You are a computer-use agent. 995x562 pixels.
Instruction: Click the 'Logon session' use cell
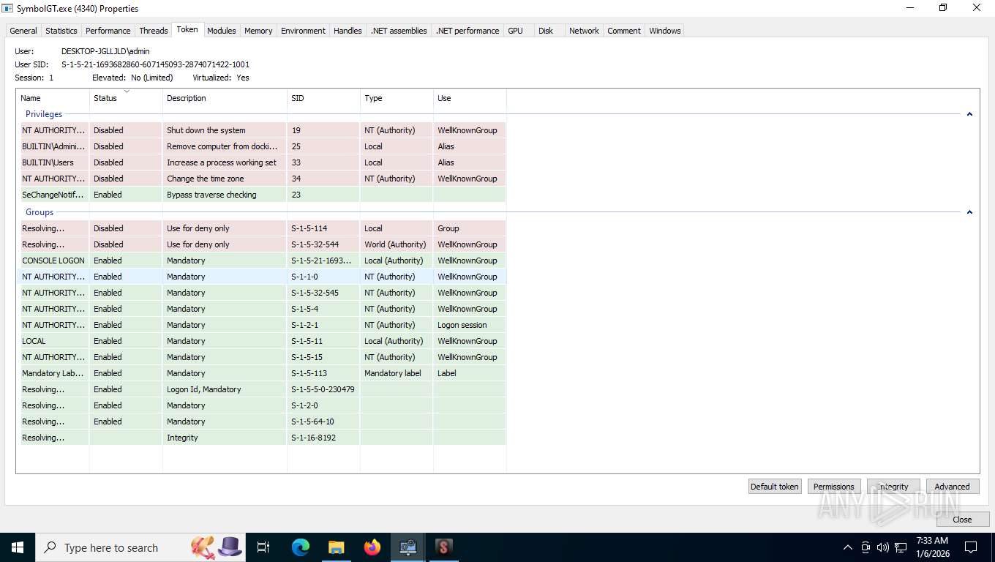(470, 325)
